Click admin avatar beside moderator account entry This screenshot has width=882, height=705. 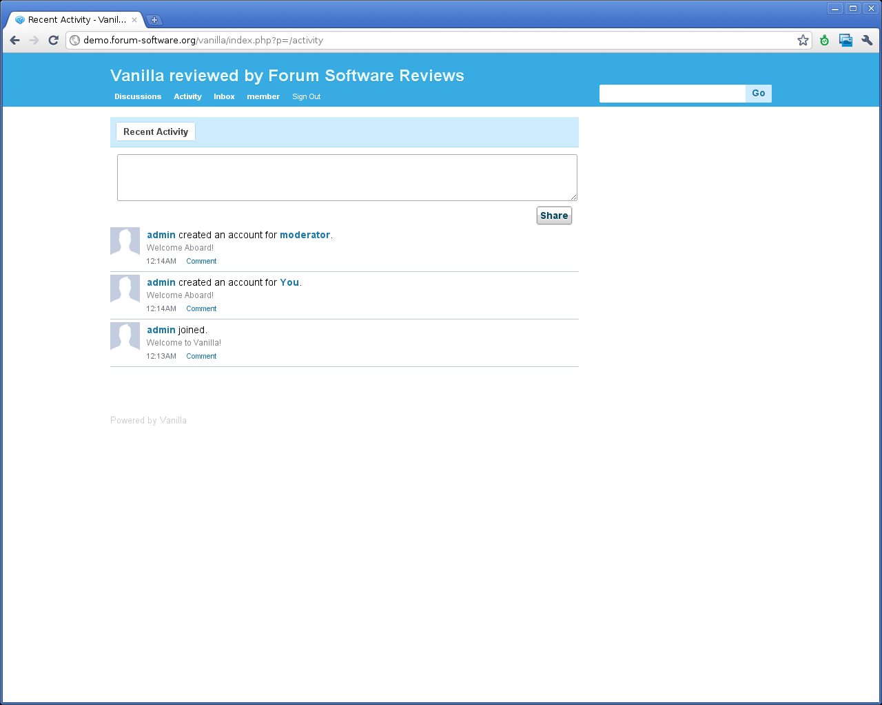125,242
